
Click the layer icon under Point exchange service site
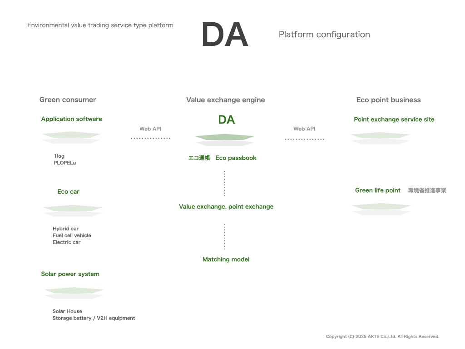click(x=380, y=138)
